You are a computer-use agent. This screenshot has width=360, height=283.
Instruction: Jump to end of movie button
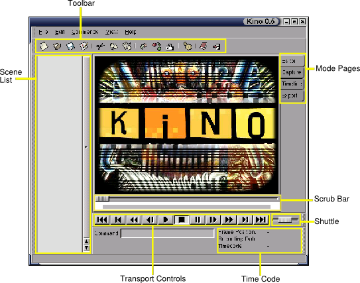pos(261,220)
